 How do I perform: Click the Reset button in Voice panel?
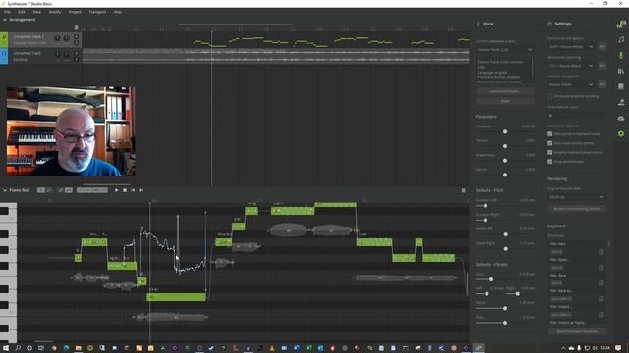(x=504, y=101)
